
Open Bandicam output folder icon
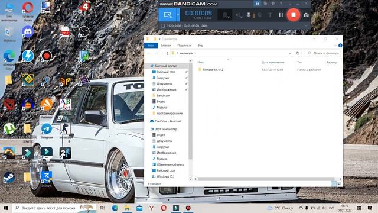point(265,3)
